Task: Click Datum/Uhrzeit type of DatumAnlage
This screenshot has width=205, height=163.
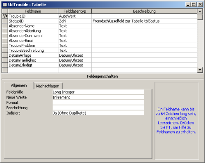Action: pos(75,55)
